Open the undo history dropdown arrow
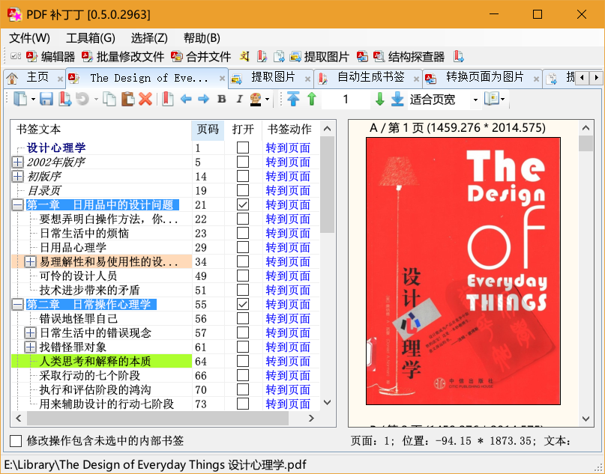The height and width of the screenshot is (474, 605). pos(96,100)
